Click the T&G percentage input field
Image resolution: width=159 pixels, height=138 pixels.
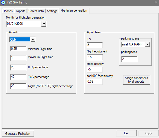[x=18, y=77]
